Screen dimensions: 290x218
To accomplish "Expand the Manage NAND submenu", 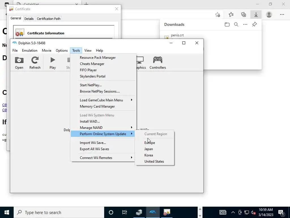I will click(x=103, y=128).
